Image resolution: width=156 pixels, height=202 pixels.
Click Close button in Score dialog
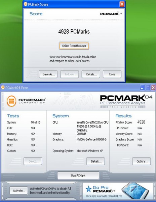coord(112,74)
